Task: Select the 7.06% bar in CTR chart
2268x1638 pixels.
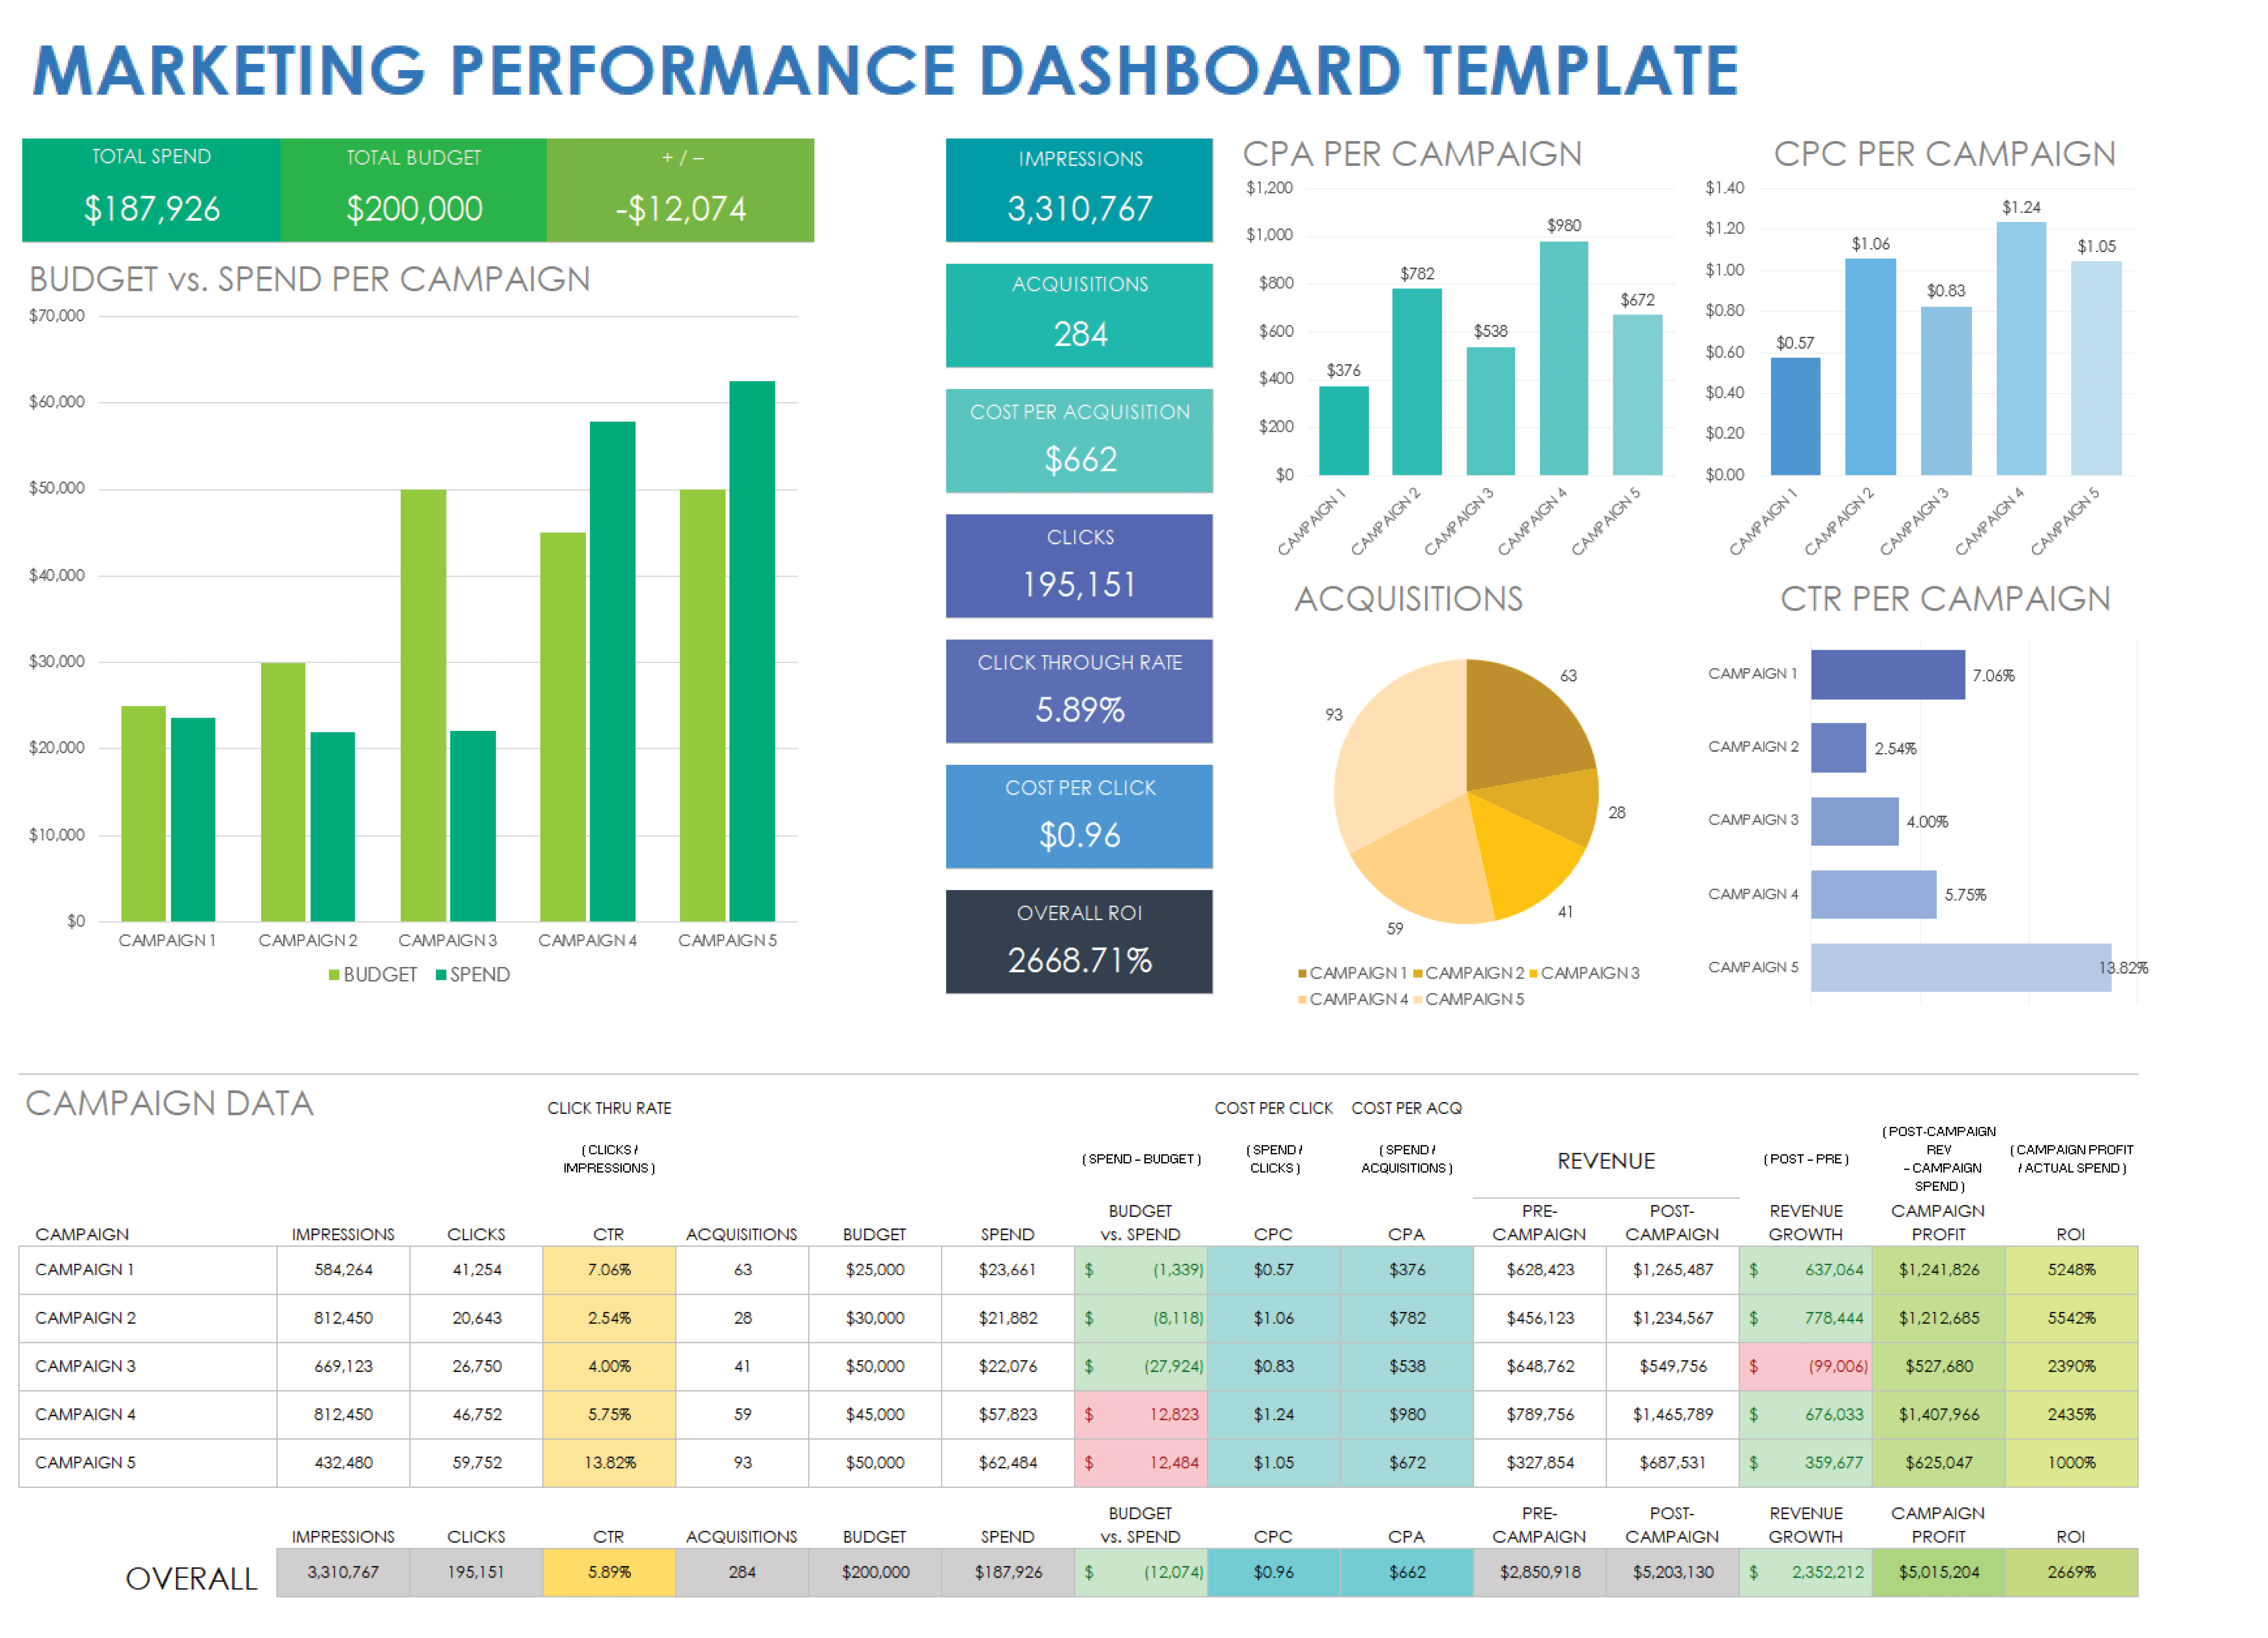Action: tap(1888, 675)
